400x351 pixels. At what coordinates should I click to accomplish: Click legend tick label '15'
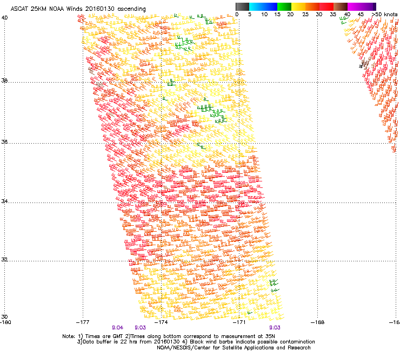(x=277, y=14)
